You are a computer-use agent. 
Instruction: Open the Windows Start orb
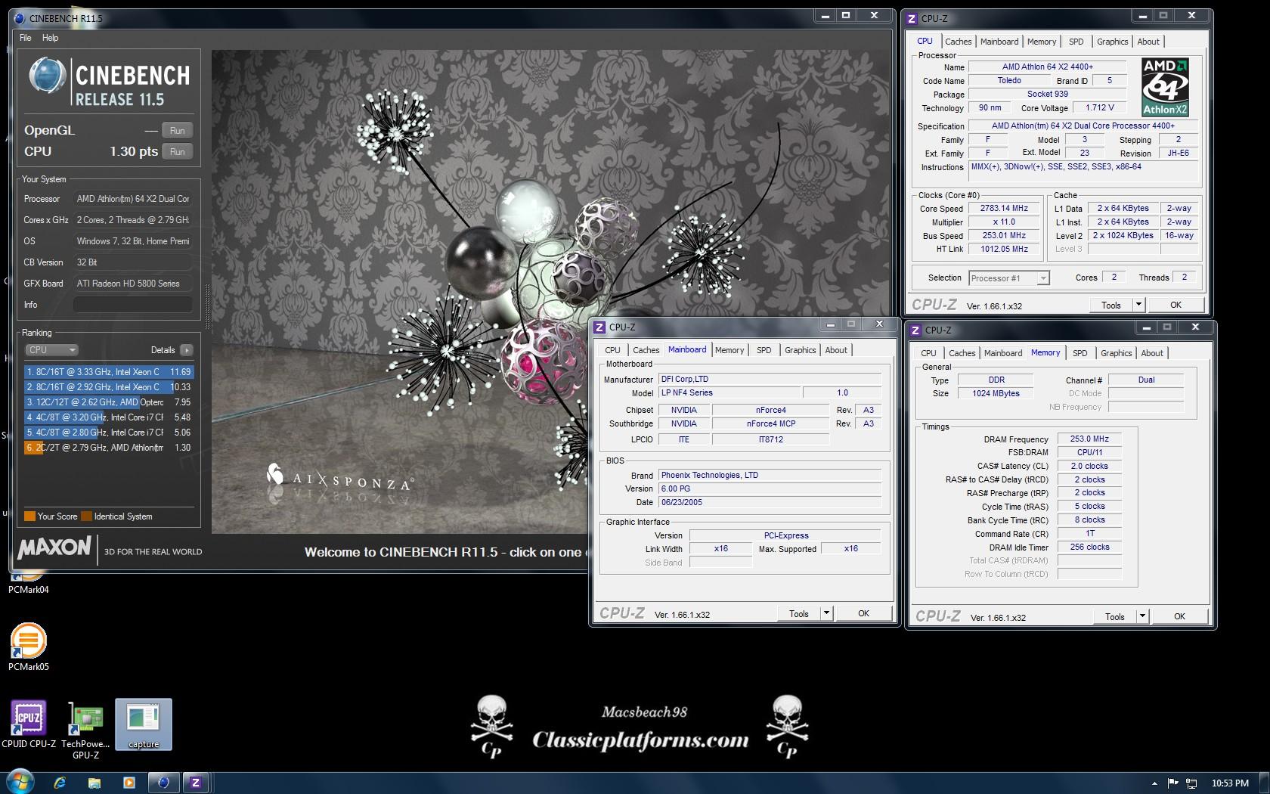tap(20, 782)
